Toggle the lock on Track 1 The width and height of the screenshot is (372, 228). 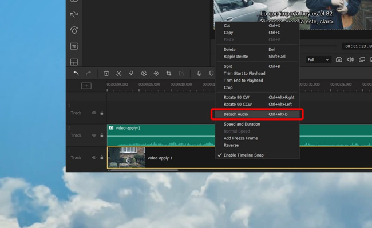(102, 158)
